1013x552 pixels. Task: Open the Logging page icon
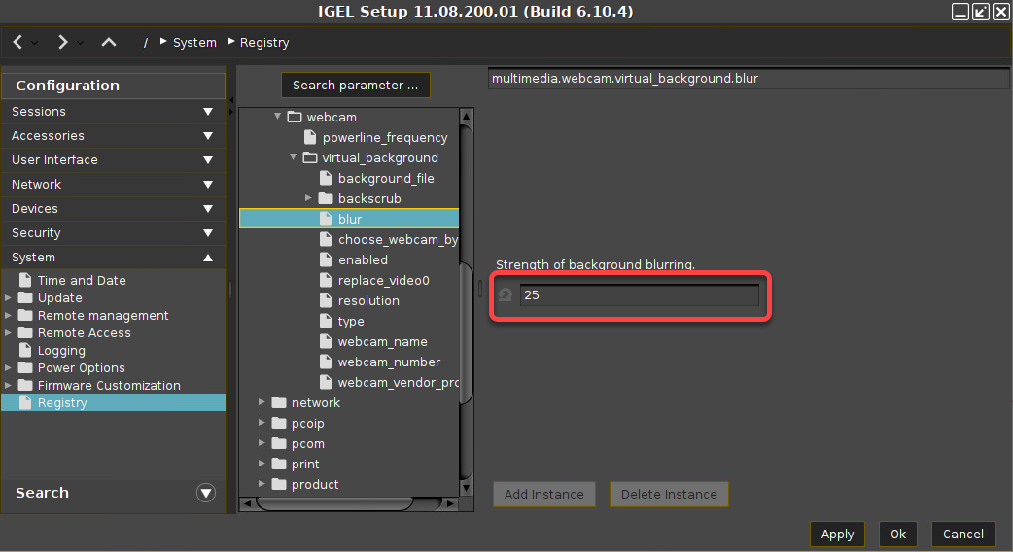(x=26, y=351)
